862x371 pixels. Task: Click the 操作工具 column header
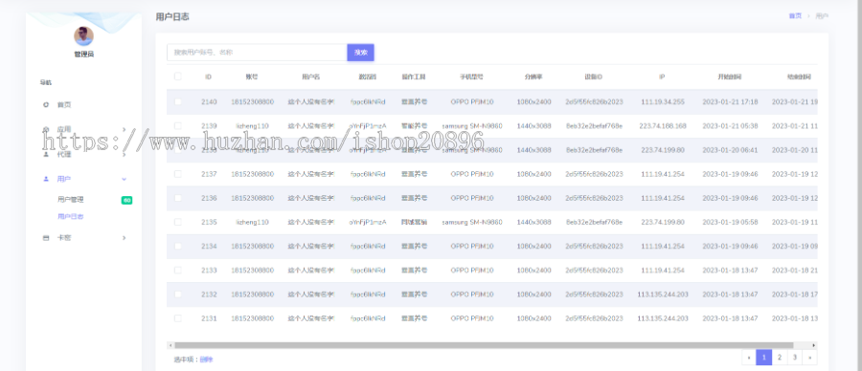click(x=414, y=76)
